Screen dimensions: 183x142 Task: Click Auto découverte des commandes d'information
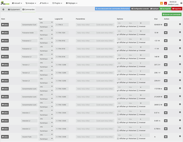click(x=113, y=9)
